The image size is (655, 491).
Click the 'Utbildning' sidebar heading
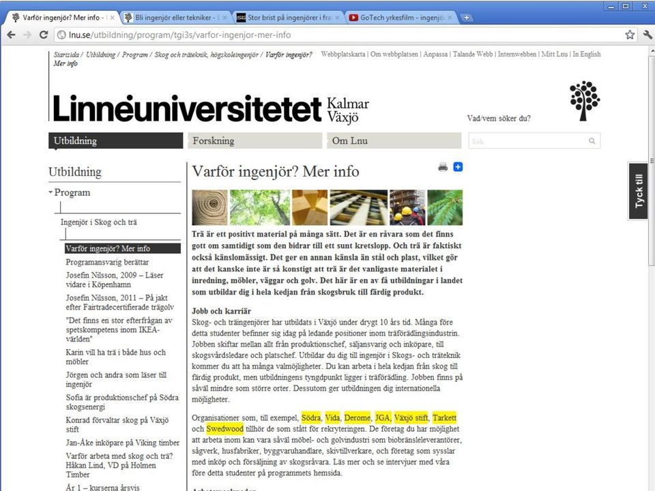click(x=75, y=172)
